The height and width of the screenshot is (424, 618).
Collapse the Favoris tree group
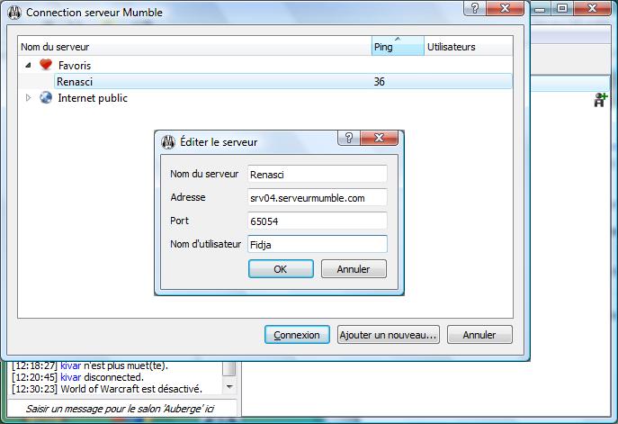(28, 65)
